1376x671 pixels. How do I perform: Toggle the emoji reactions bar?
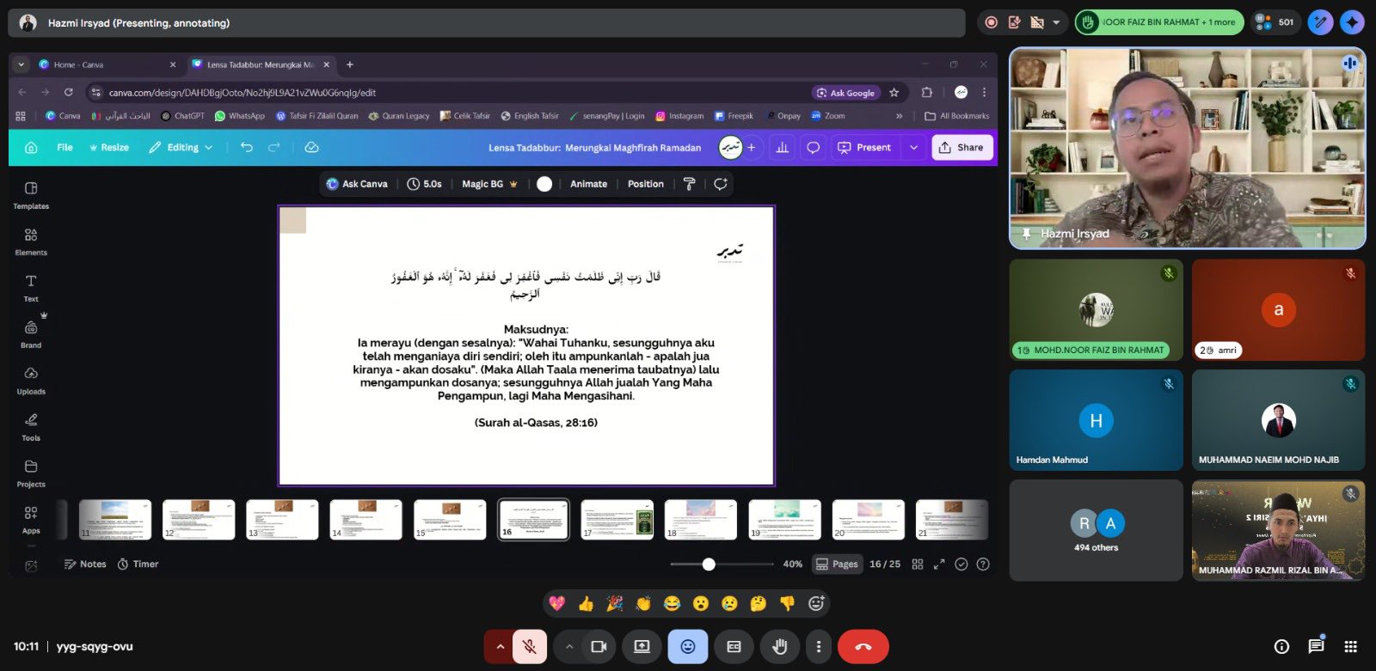coord(688,647)
